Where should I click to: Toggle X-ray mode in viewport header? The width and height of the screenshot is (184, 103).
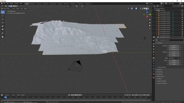[x=141, y=9]
